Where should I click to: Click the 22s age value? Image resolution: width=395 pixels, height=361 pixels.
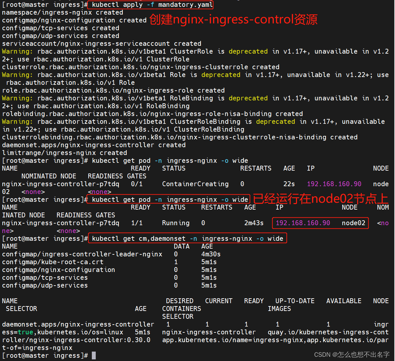pos(289,184)
